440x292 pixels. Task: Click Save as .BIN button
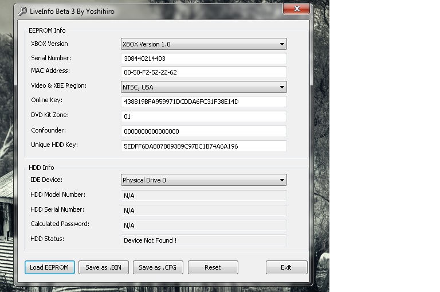104,267
